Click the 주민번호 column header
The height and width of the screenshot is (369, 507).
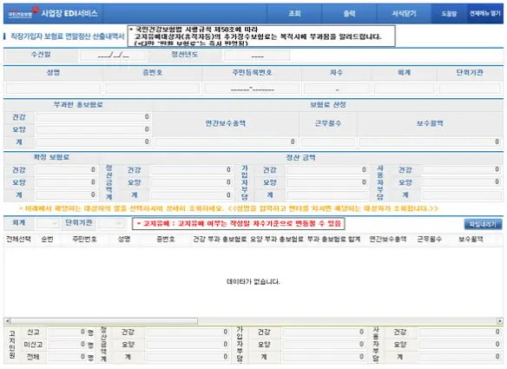point(84,240)
